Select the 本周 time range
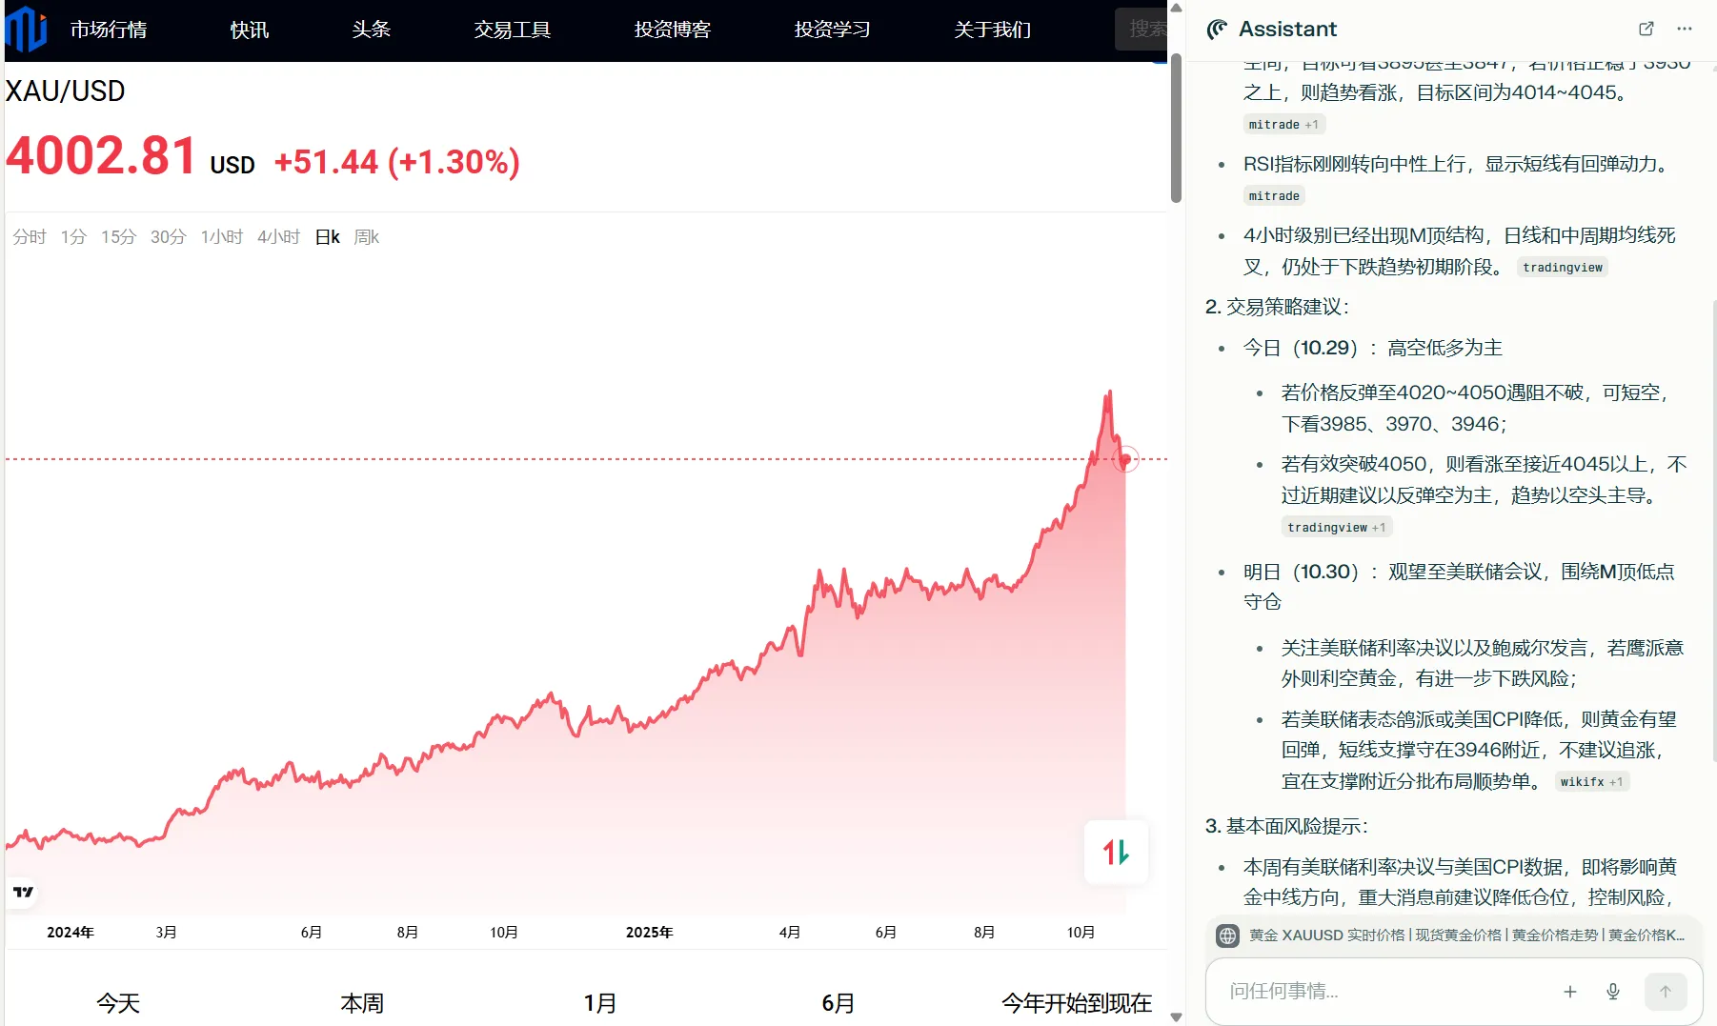 [x=362, y=1002]
